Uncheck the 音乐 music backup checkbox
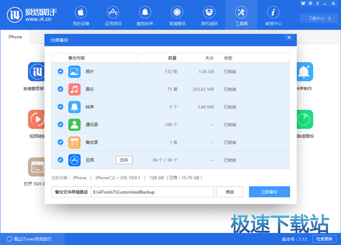 60,89
